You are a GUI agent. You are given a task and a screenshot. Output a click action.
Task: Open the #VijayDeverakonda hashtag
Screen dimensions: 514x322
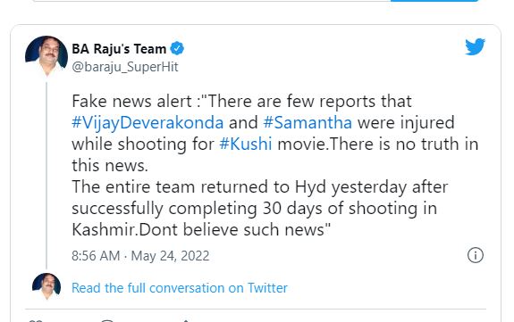pos(147,123)
